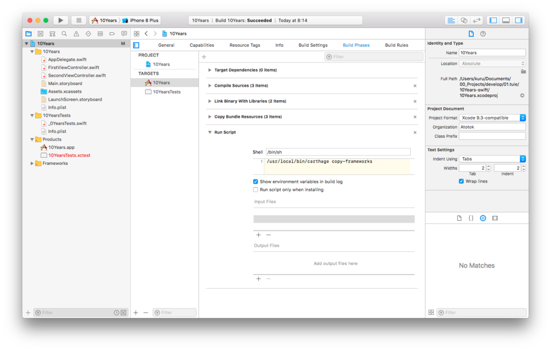Switch to Standard editor

[451, 20]
